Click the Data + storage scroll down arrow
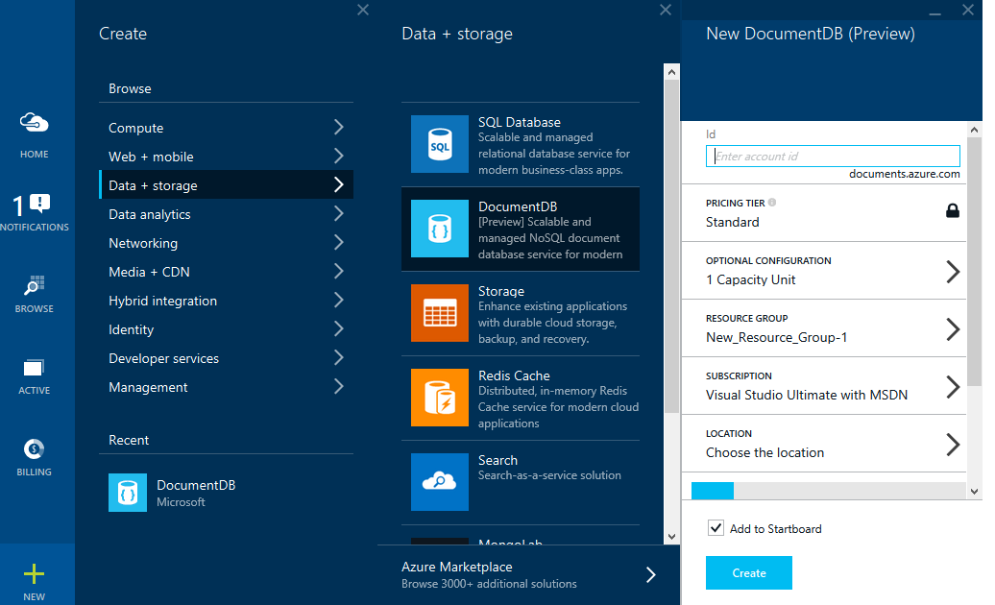Image resolution: width=995 pixels, height=605 pixels. tap(671, 537)
